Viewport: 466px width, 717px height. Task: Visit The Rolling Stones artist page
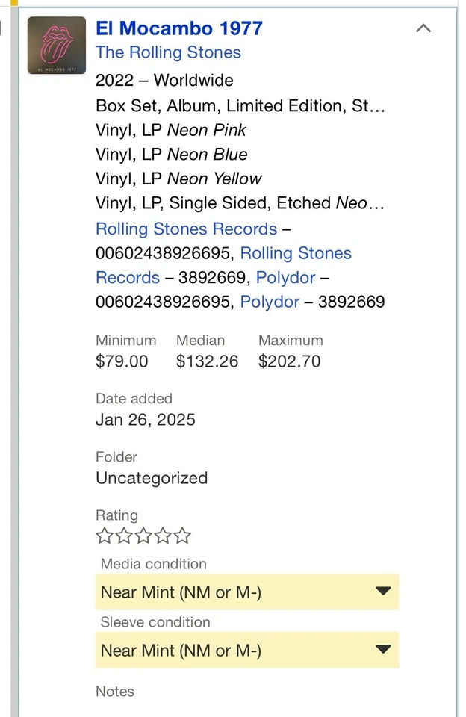168,52
